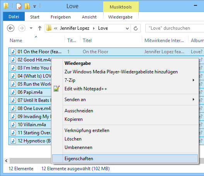Image resolution: width=204 pixels, height=176 pixels.
Task: Open the 7-Zip submenu
Action: pyautogui.click(x=125, y=80)
